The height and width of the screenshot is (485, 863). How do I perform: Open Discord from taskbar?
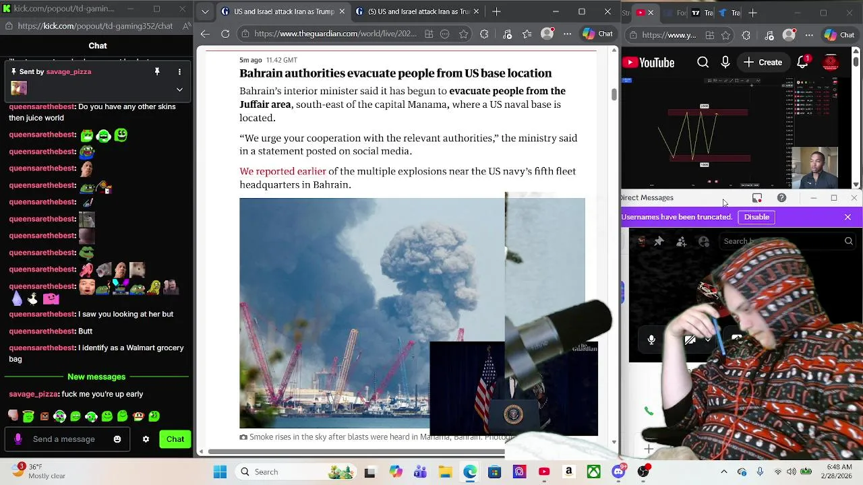618,472
